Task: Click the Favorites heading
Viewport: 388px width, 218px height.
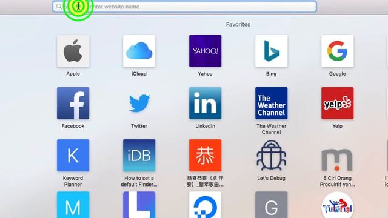Action: coord(238,24)
